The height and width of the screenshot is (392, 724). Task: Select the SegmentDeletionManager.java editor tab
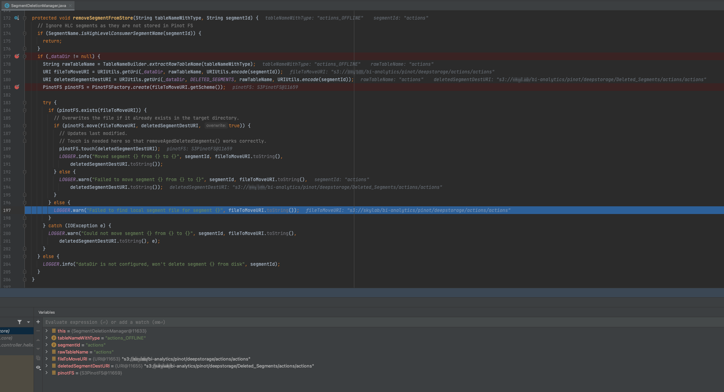(x=38, y=6)
